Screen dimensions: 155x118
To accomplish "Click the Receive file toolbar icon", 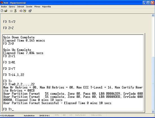I will [25, 11].
